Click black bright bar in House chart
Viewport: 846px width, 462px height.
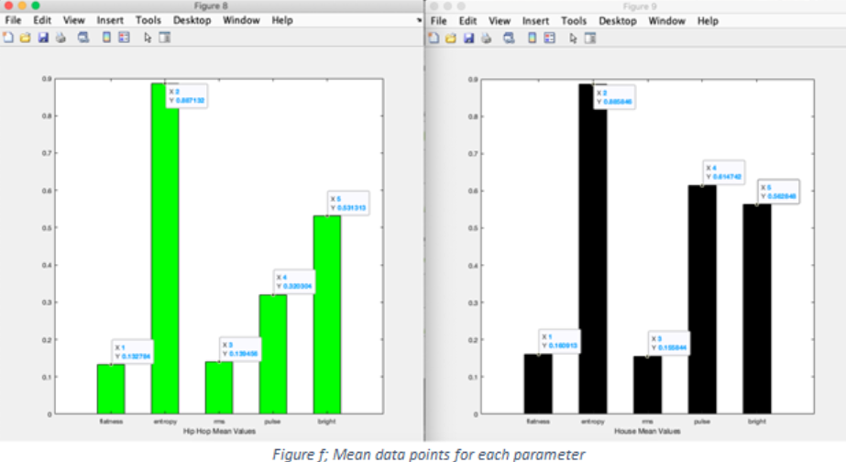click(757, 309)
